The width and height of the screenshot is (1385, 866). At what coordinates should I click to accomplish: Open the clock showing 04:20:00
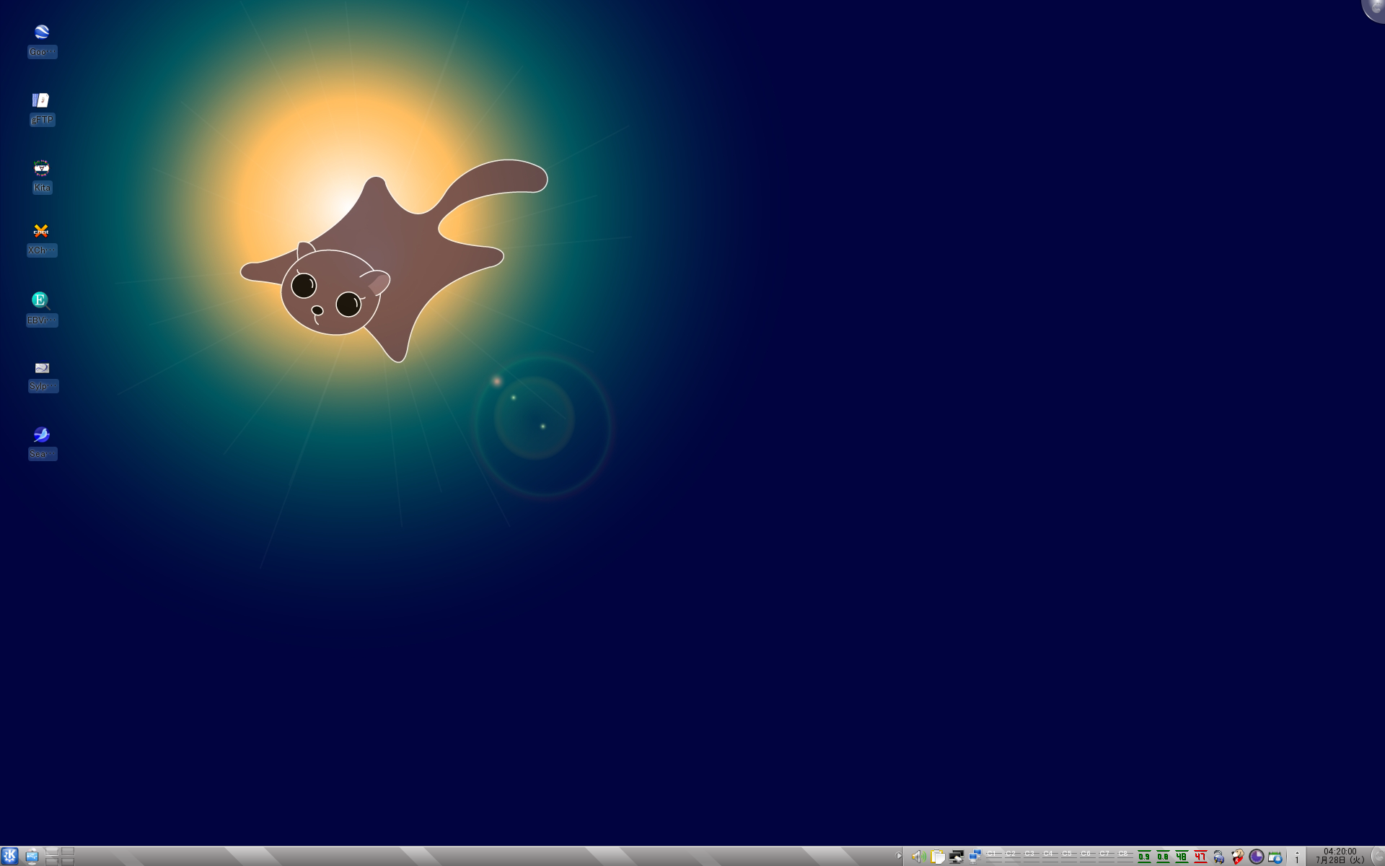(x=1340, y=856)
